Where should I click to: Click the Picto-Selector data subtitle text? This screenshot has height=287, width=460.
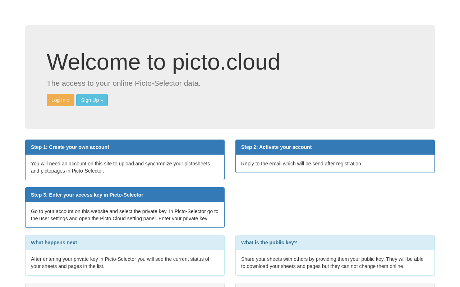point(124,83)
